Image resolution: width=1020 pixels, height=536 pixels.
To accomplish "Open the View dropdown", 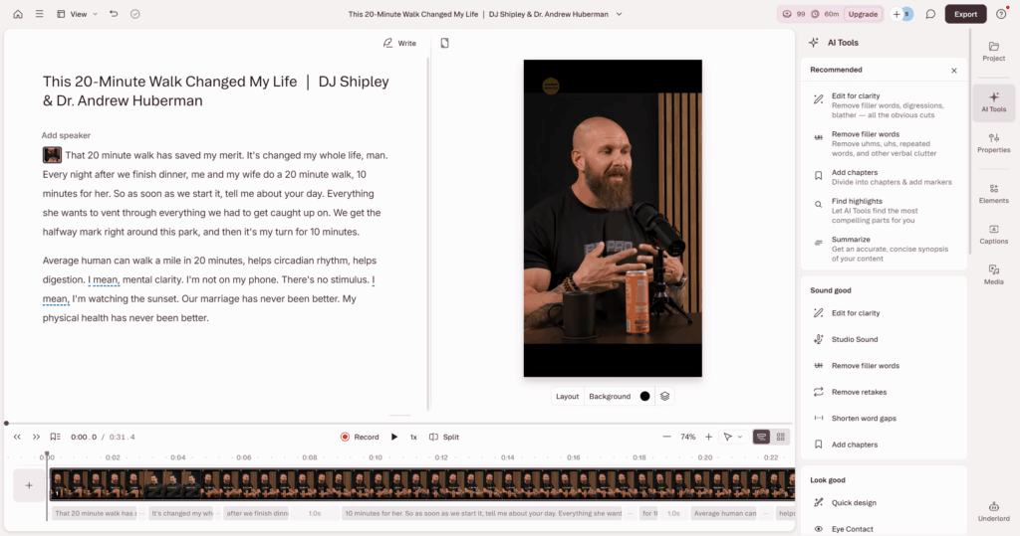I will point(78,14).
